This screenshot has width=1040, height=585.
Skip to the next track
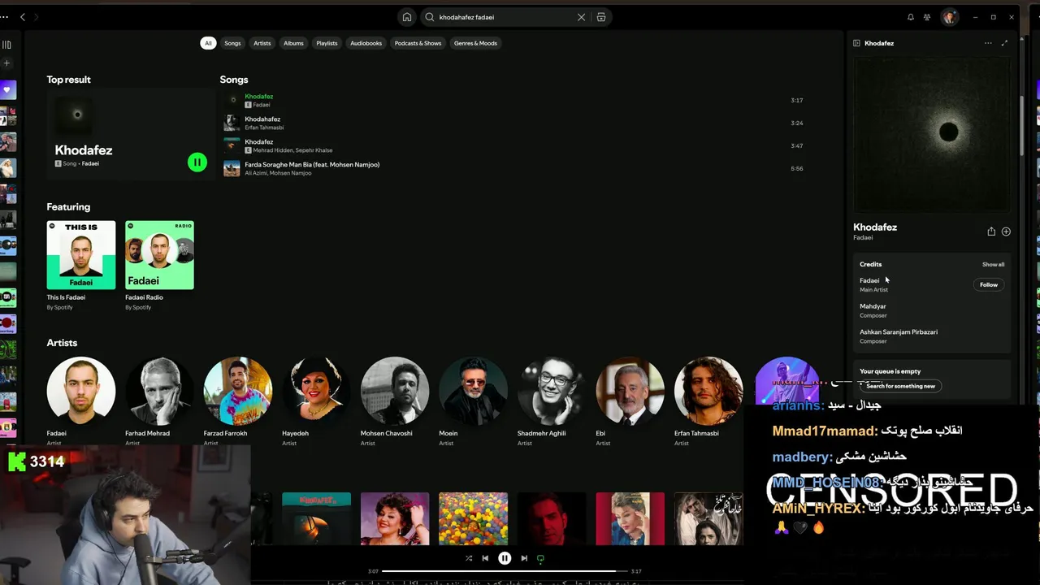click(524, 558)
